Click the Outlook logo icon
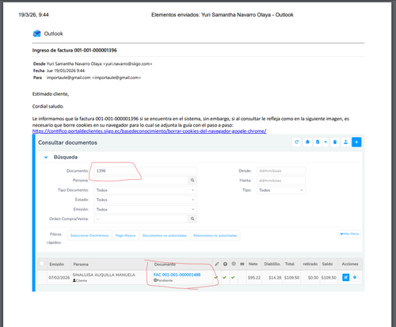 pyautogui.click(x=36, y=33)
